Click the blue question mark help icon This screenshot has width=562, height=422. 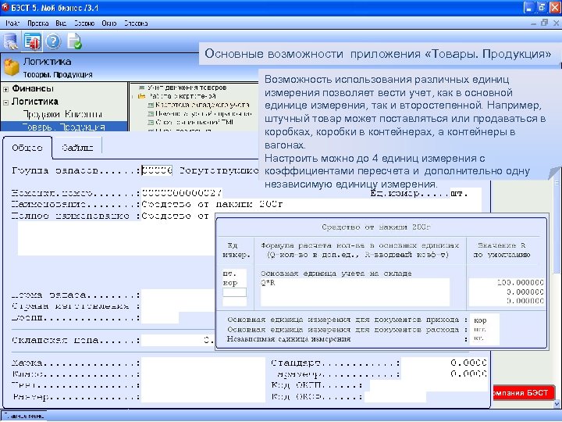(53, 41)
